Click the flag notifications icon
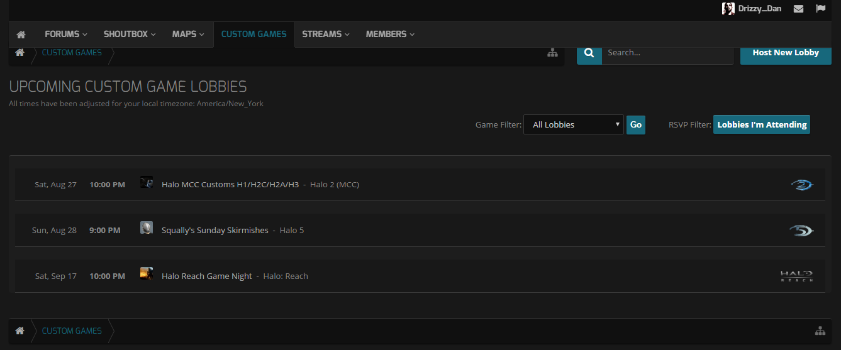The image size is (841, 350). tap(820, 9)
